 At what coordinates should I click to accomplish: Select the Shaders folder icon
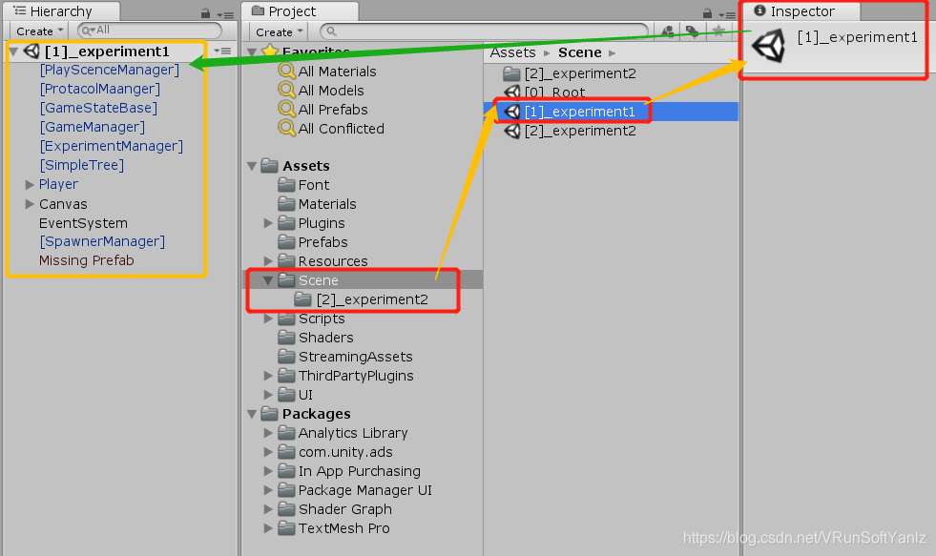tap(286, 338)
